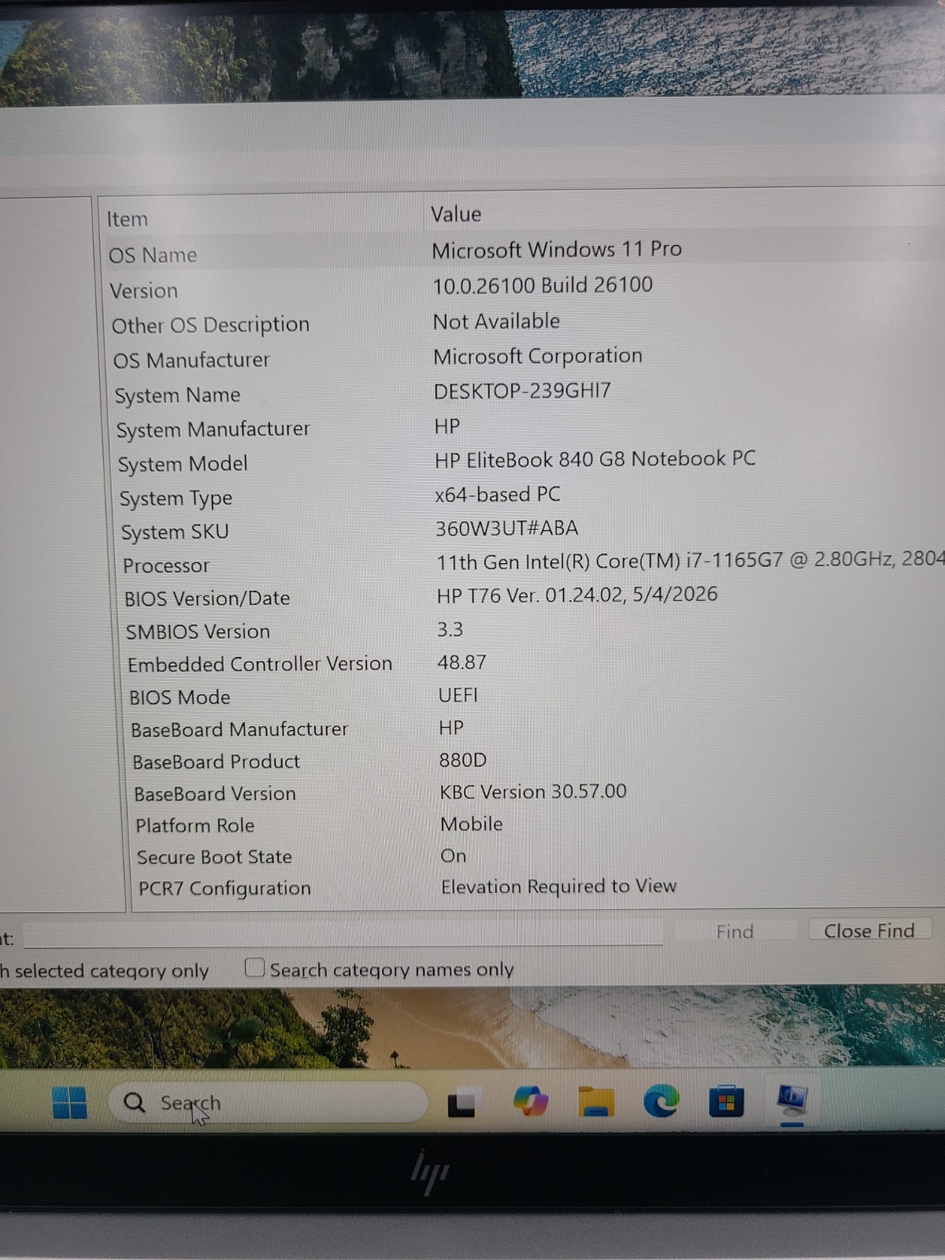Click the 11th Gen Intel Core processor value
The height and width of the screenshot is (1260, 945).
tap(690, 560)
